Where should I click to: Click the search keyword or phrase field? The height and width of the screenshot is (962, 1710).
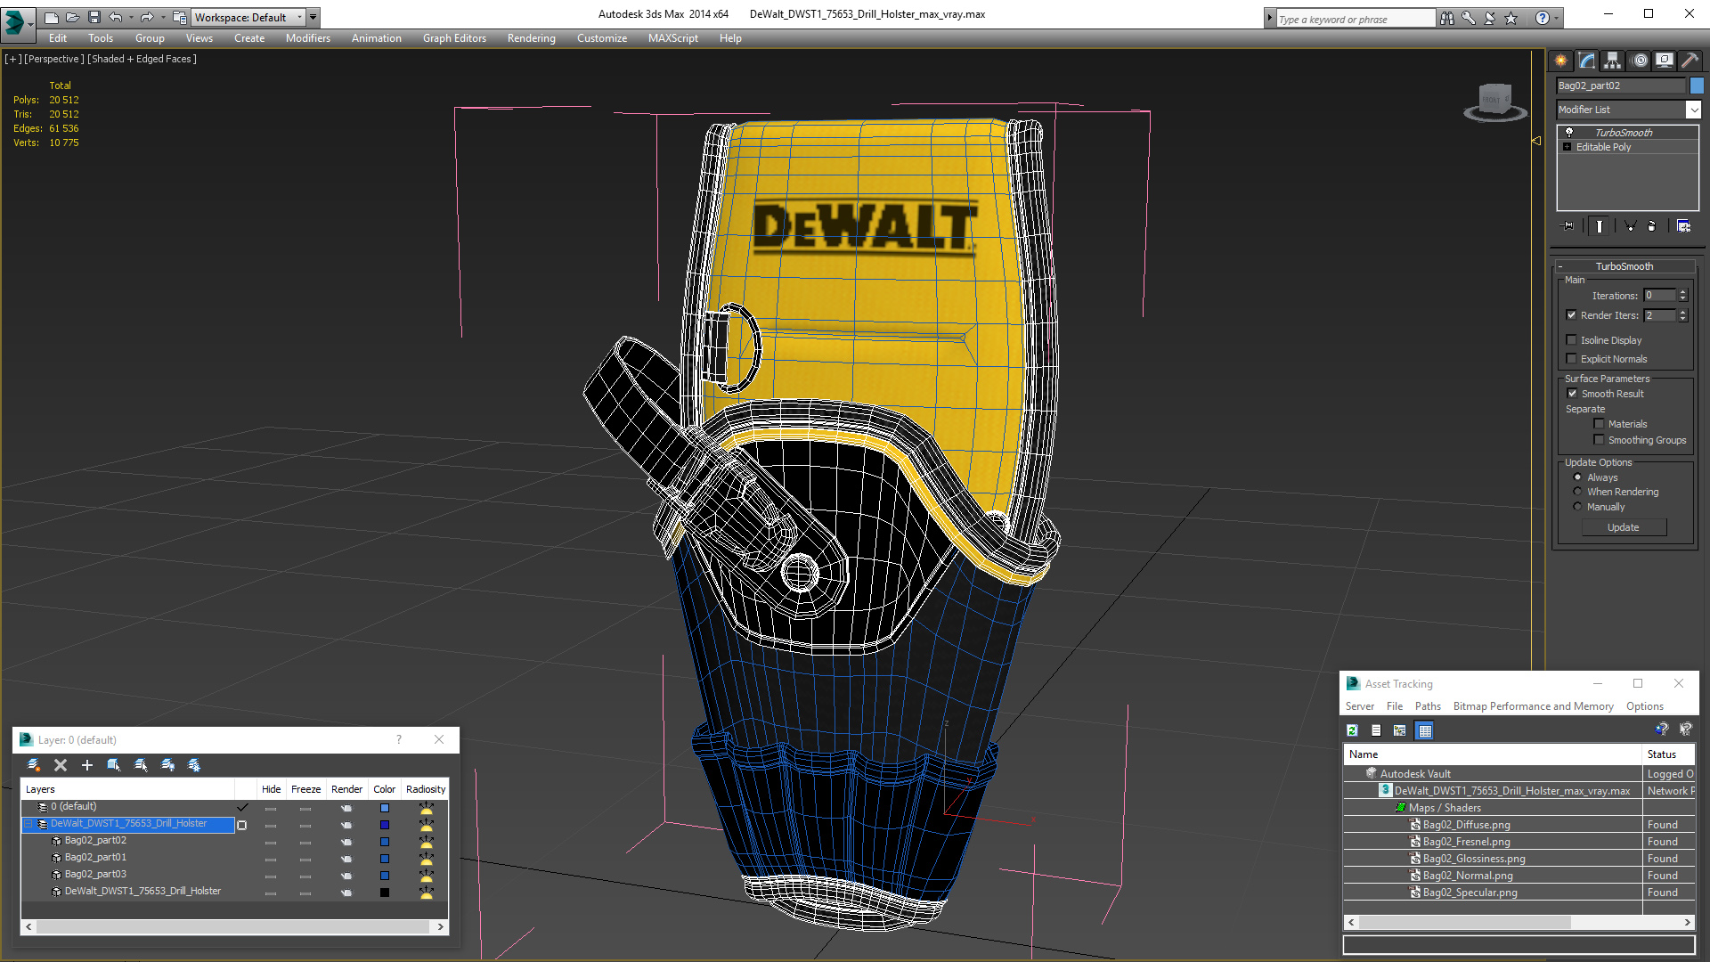pyautogui.click(x=1355, y=19)
